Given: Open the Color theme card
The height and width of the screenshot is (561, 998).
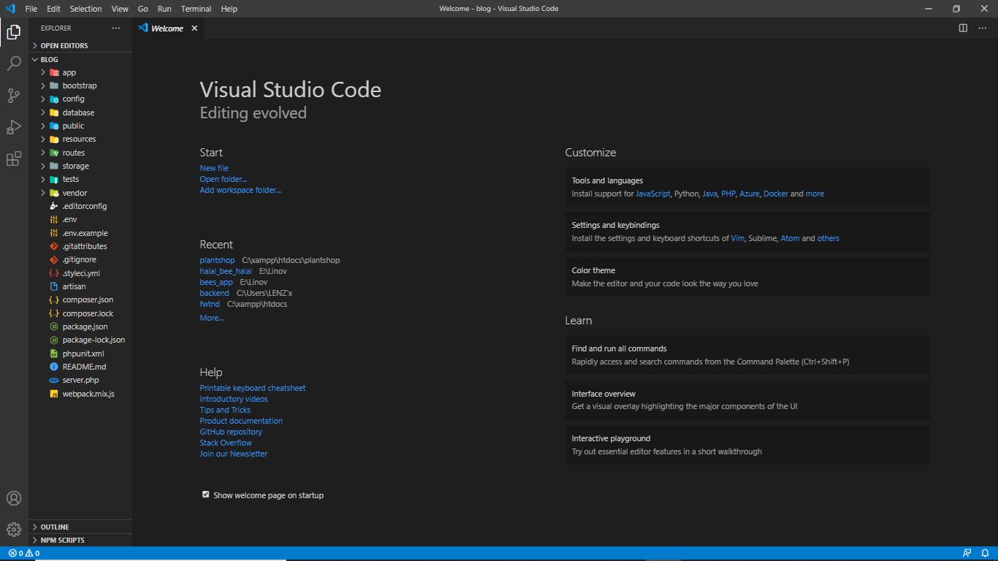Looking at the screenshot, I should (x=747, y=277).
